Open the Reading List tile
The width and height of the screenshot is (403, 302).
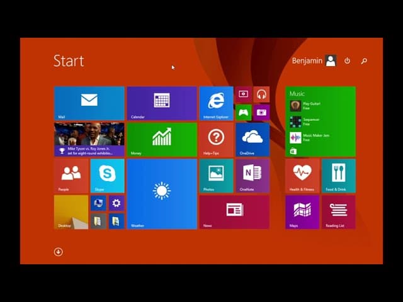pyautogui.click(x=339, y=212)
